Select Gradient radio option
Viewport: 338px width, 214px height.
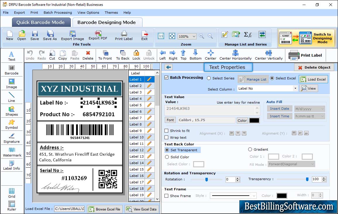click(x=250, y=149)
